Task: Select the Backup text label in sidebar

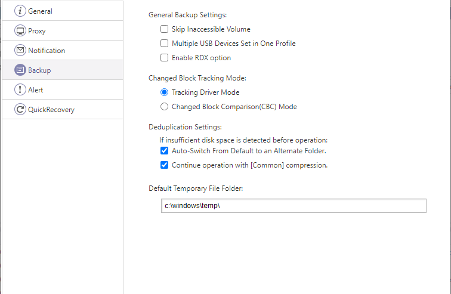Action: point(39,70)
